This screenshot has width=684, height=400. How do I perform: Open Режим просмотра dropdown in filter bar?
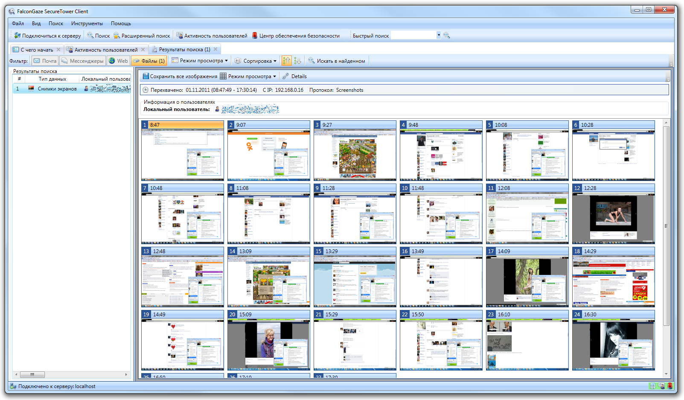point(200,61)
